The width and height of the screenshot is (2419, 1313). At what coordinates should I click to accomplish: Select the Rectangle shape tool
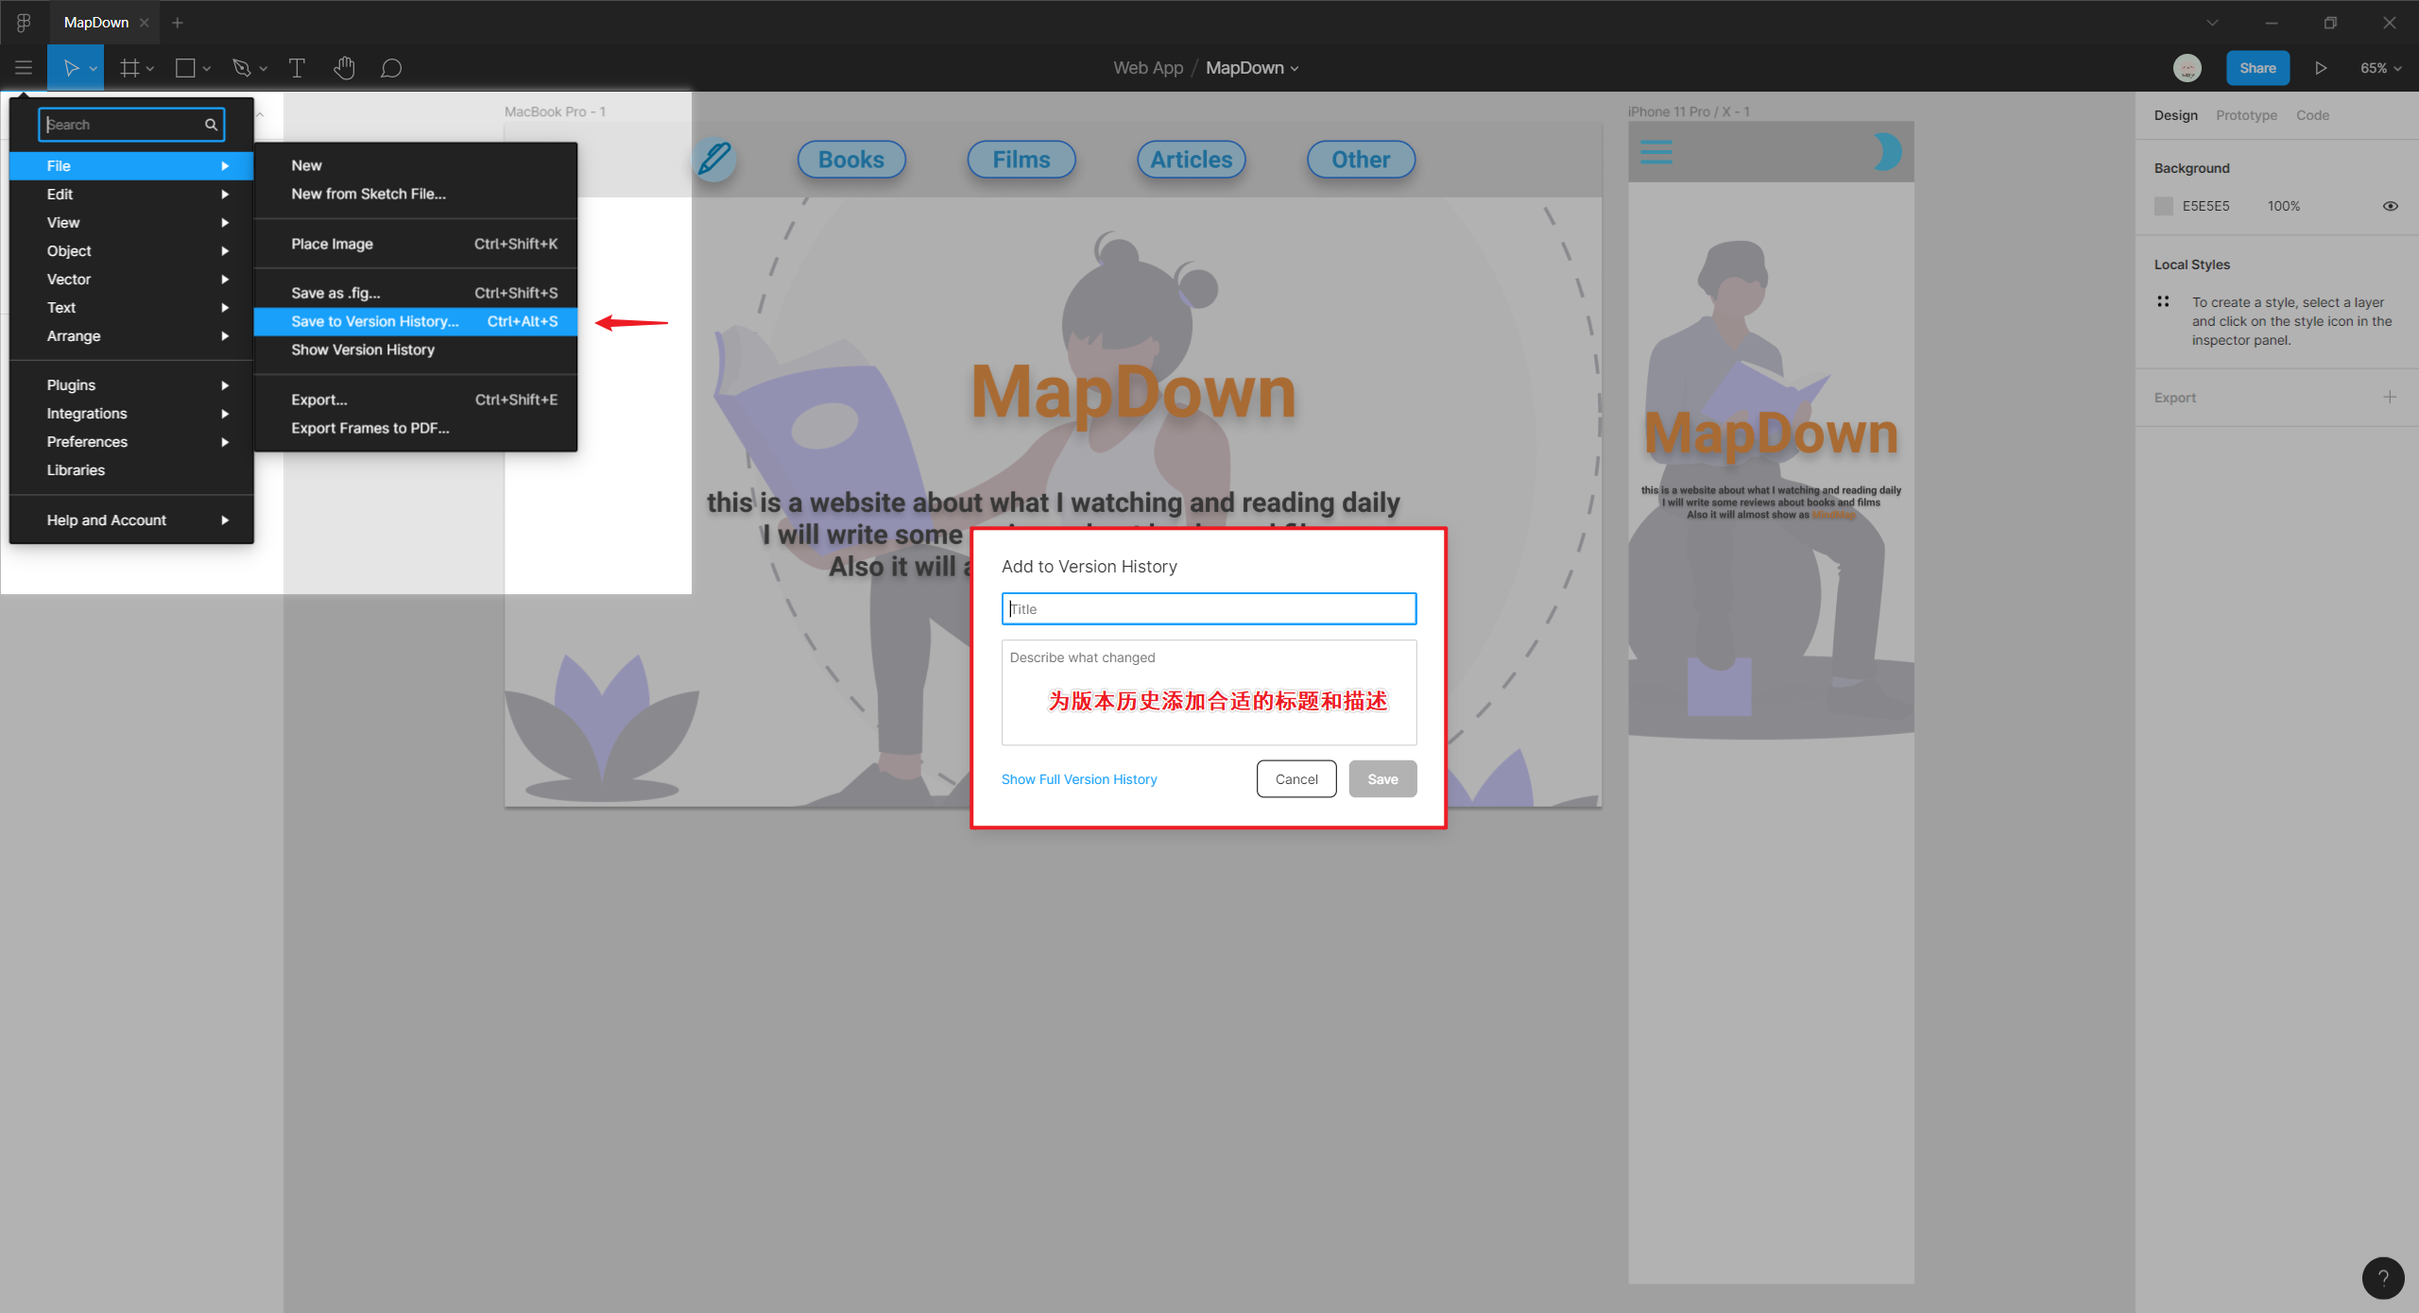click(185, 68)
